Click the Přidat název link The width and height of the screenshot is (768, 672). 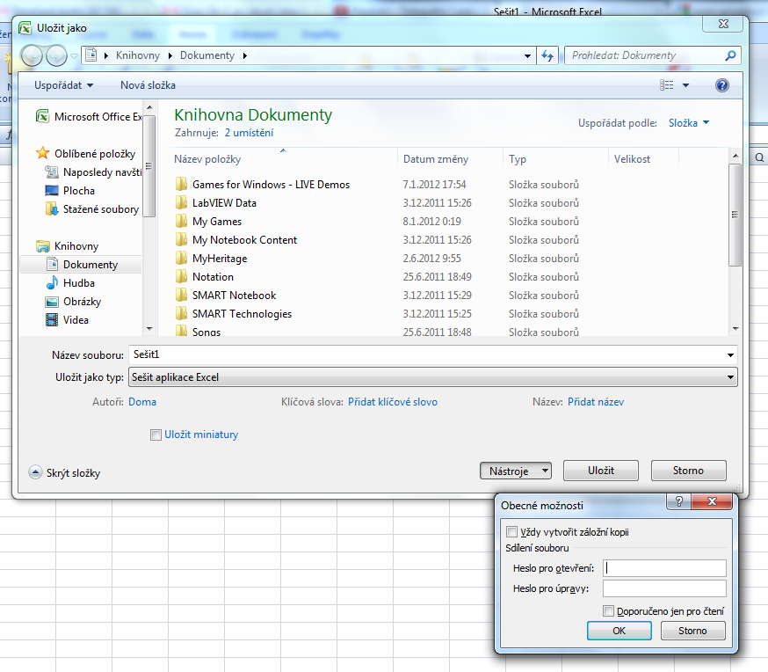(596, 402)
